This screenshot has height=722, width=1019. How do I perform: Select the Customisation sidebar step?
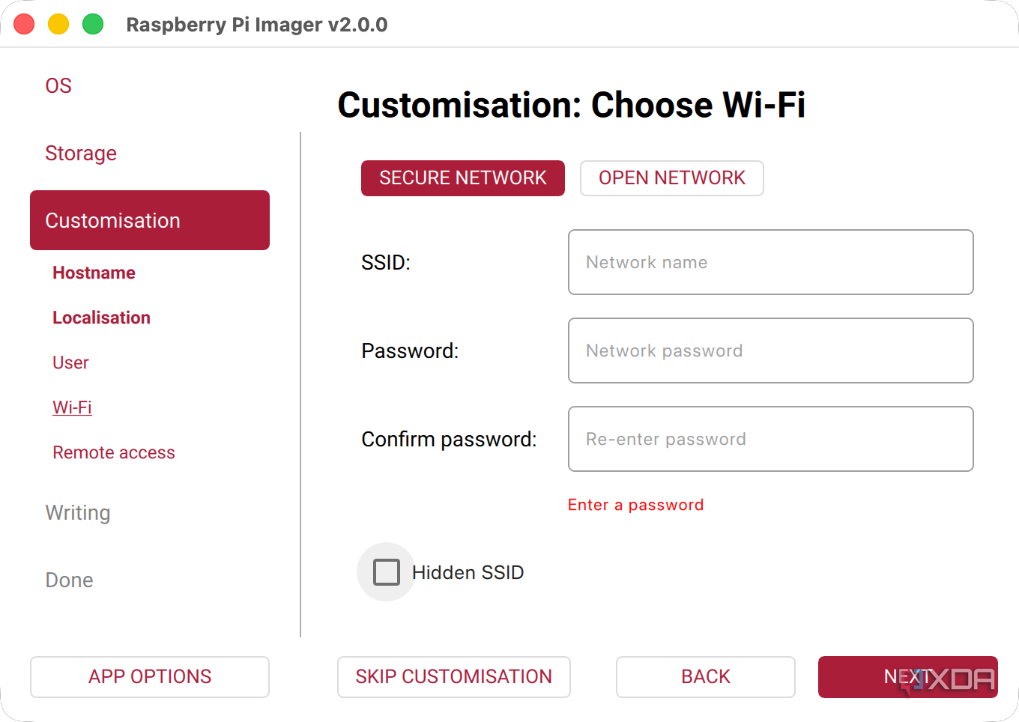tap(150, 220)
